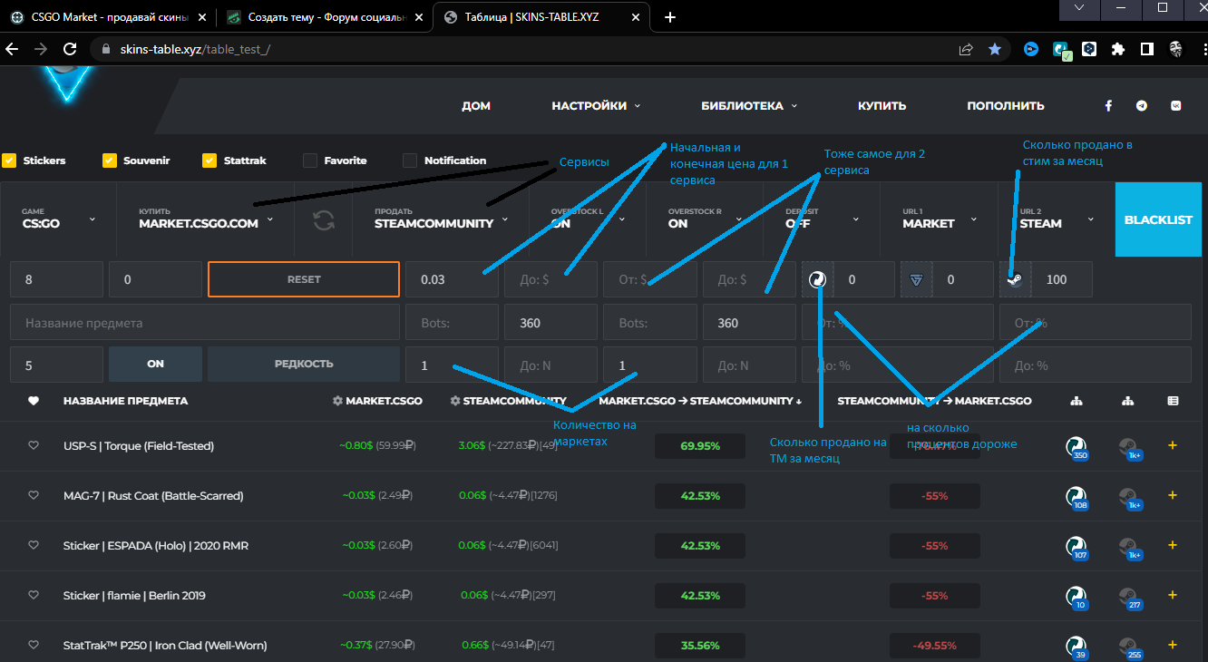1208x662 pixels.
Task: Click heart beside Sticker flamie Berlin 2019
Action: click(x=34, y=595)
